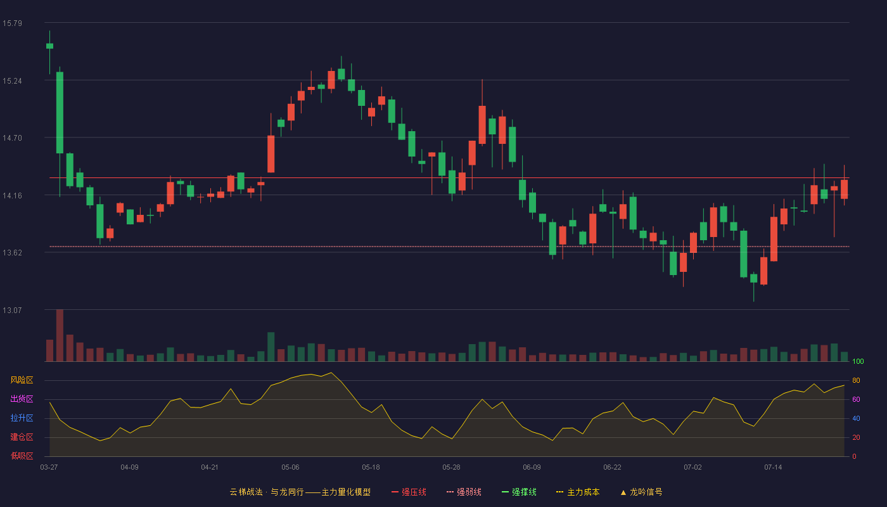Click the orange 80 indicator axis value
This screenshot has width=887, height=507.
[856, 380]
